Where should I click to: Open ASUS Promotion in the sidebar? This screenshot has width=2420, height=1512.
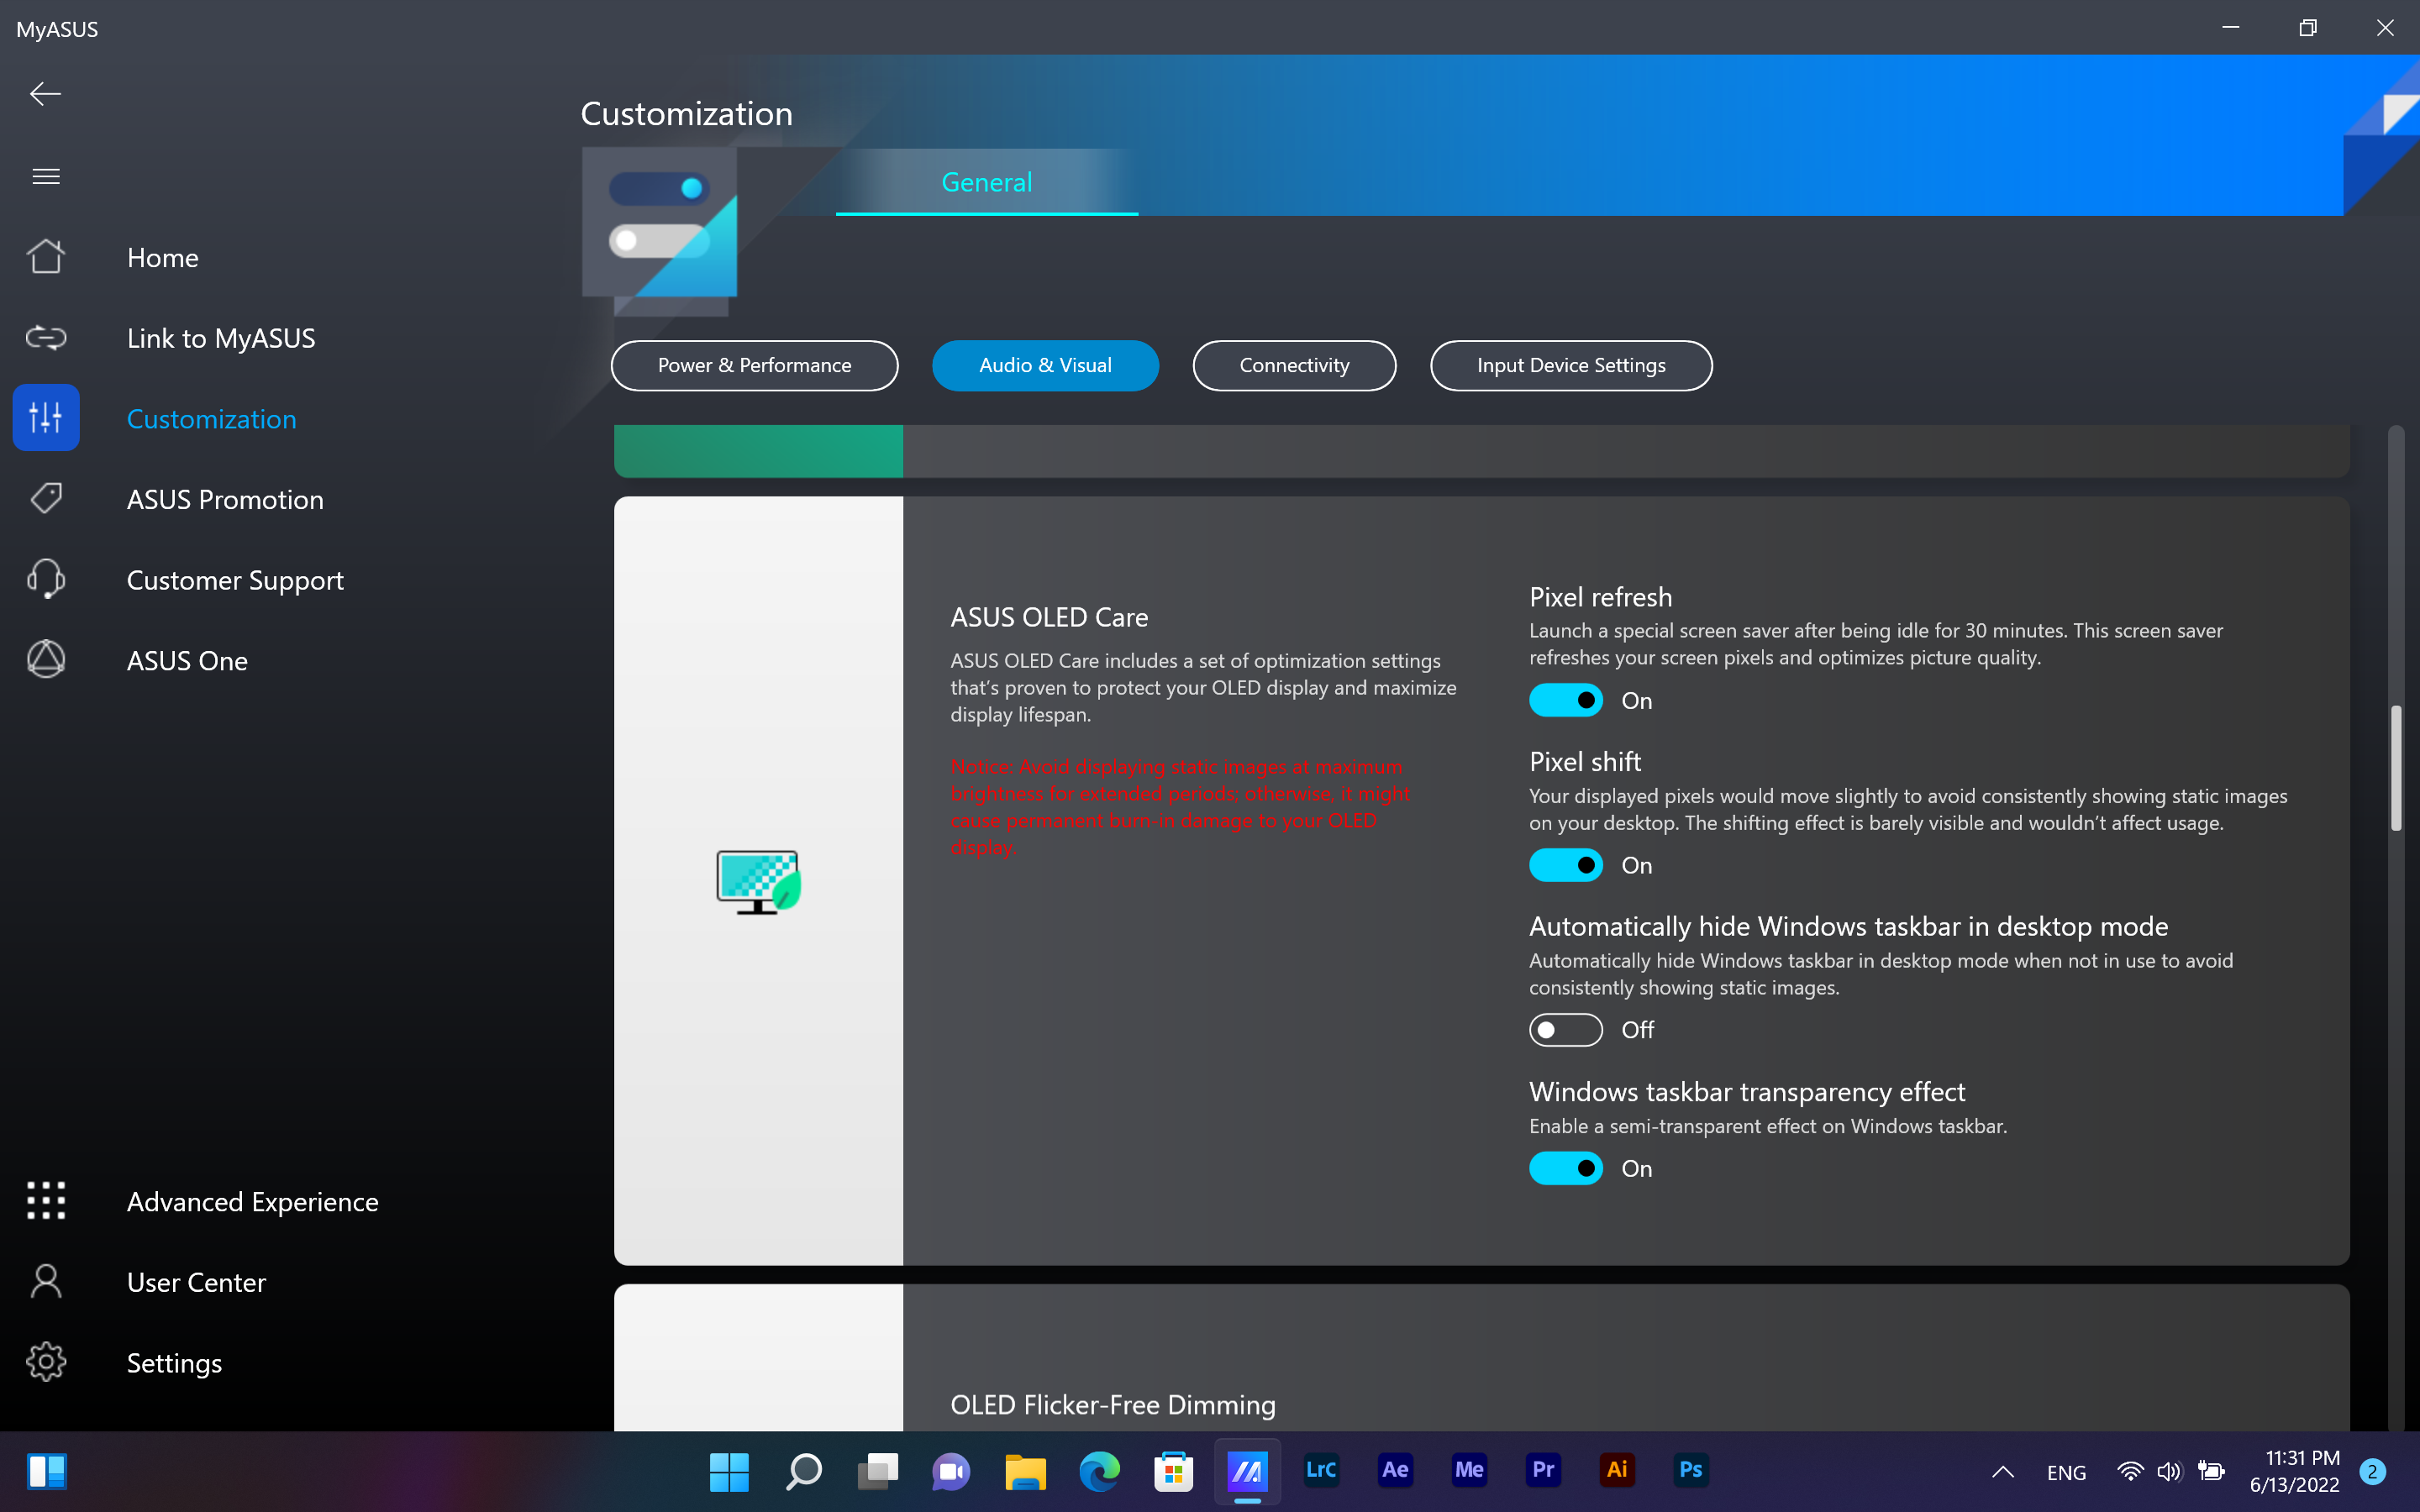225,499
